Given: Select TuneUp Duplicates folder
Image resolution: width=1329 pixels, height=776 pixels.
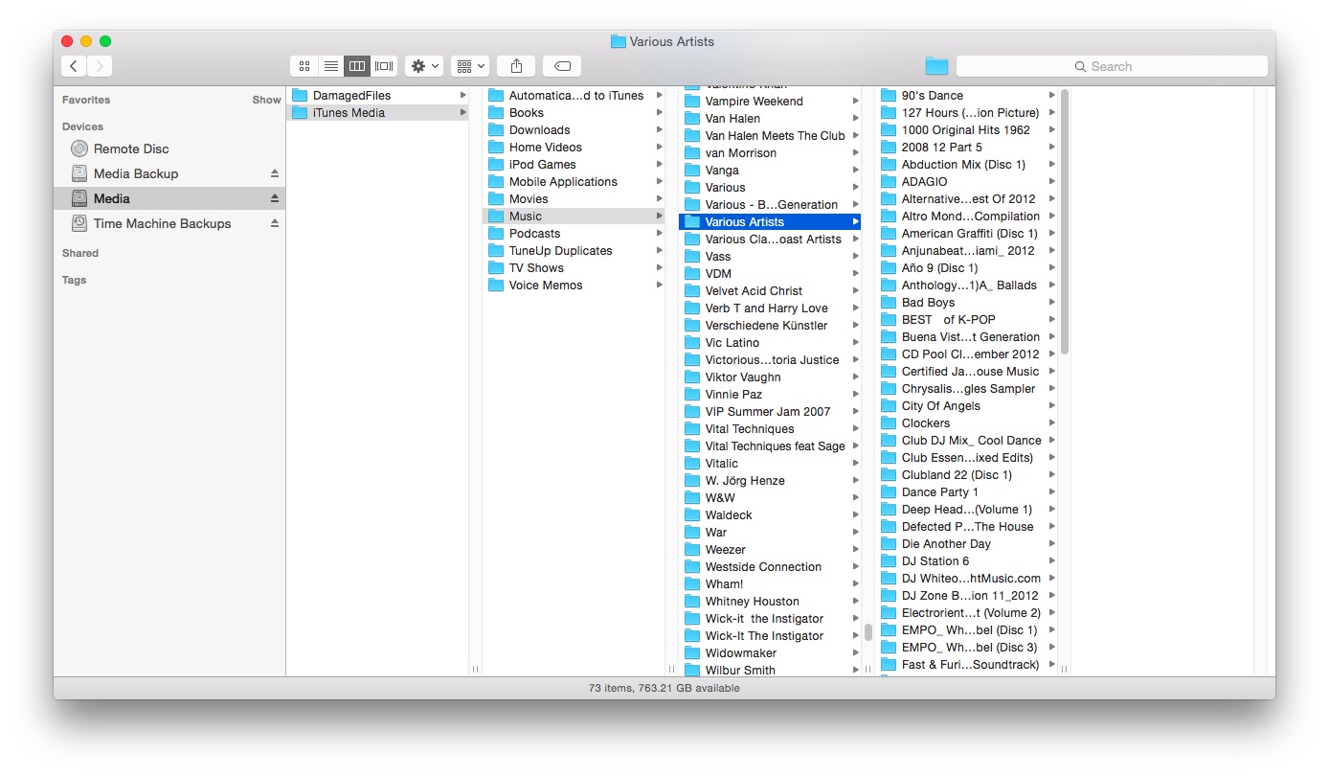Looking at the screenshot, I should [x=574, y=250].
